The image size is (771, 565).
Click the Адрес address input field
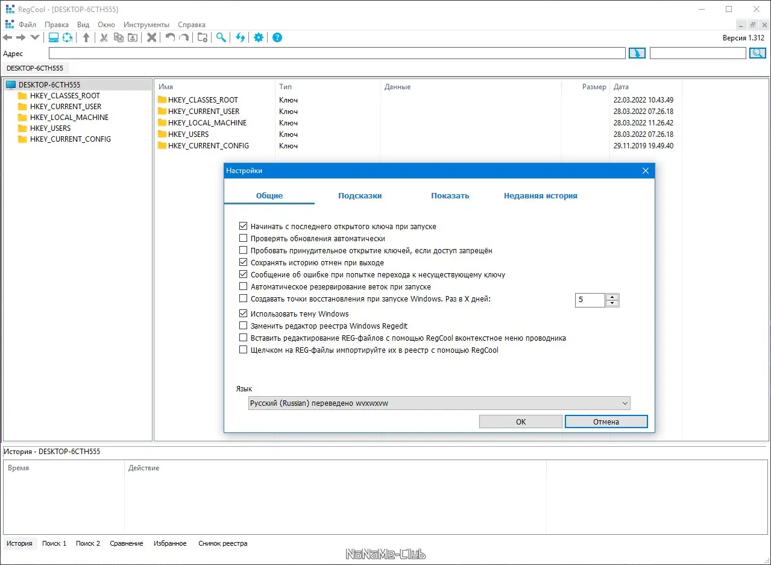pyautogui.click(x=337, y=53)
